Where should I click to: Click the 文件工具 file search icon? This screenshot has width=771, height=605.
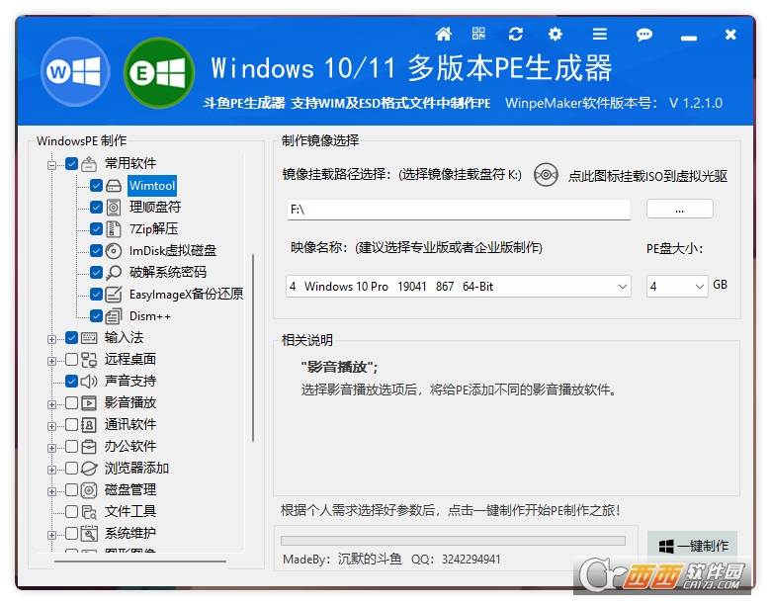(89, 512)
